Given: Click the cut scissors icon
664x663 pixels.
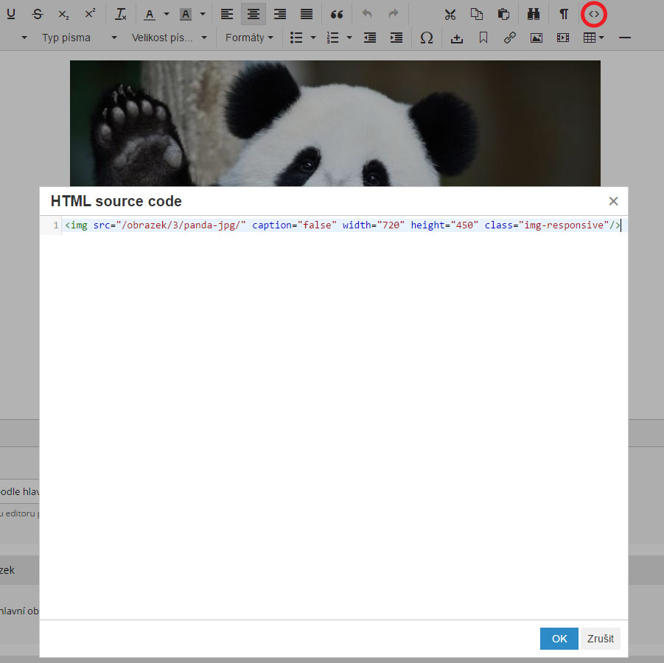Looking at the screenshot, I should (450, 14).
